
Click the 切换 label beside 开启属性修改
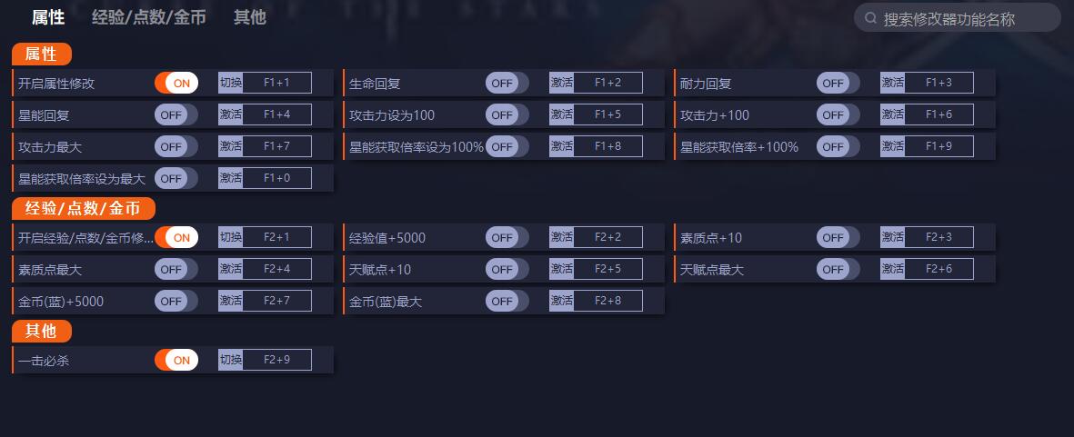click(230, 83)
